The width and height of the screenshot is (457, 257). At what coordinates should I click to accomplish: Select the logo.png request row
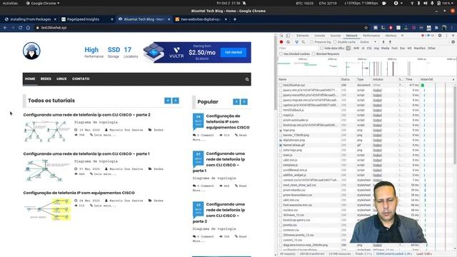click(366, 130)
